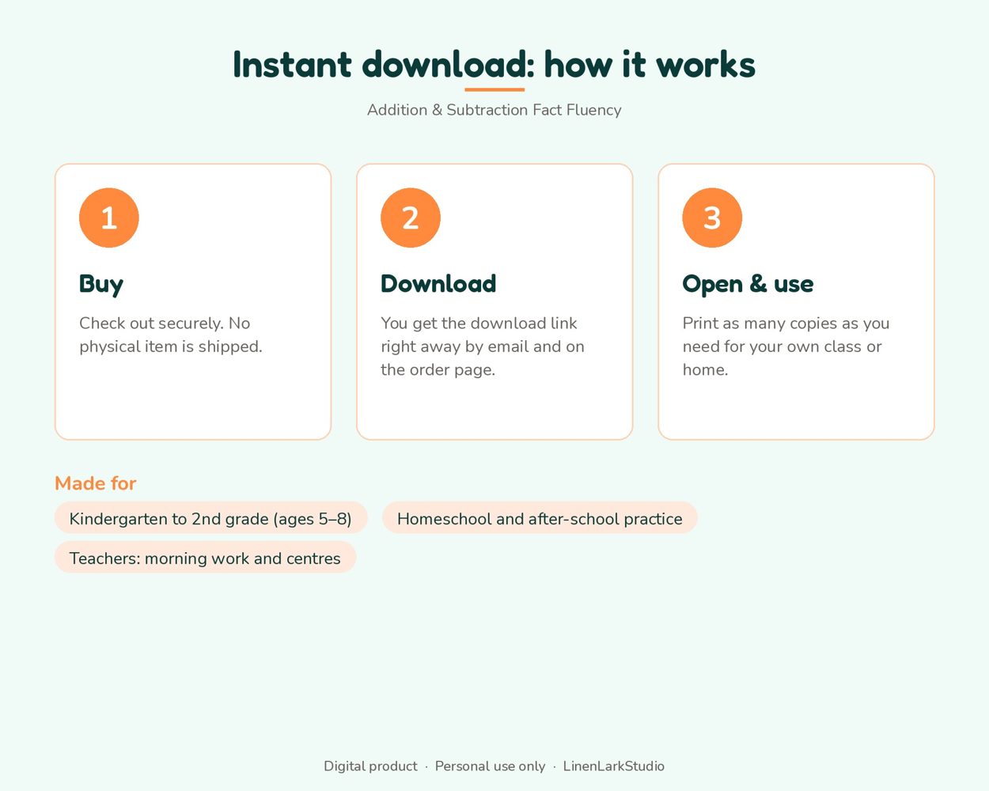Click the Addition & Subtraction Fact Fluency subtitle
The width and height of the screenshot is (989, 791).
coord(494,110)
